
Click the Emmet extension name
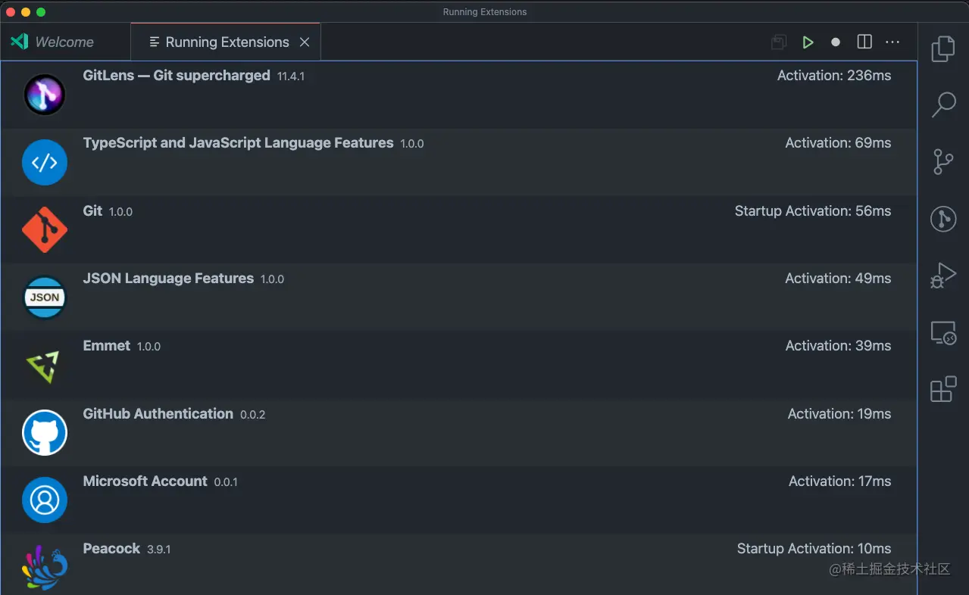(x=107, y=346)
